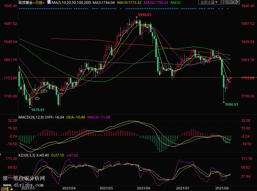
Task: Click the small white ellipse annotation near 2021/03
Action: [37, 98]
